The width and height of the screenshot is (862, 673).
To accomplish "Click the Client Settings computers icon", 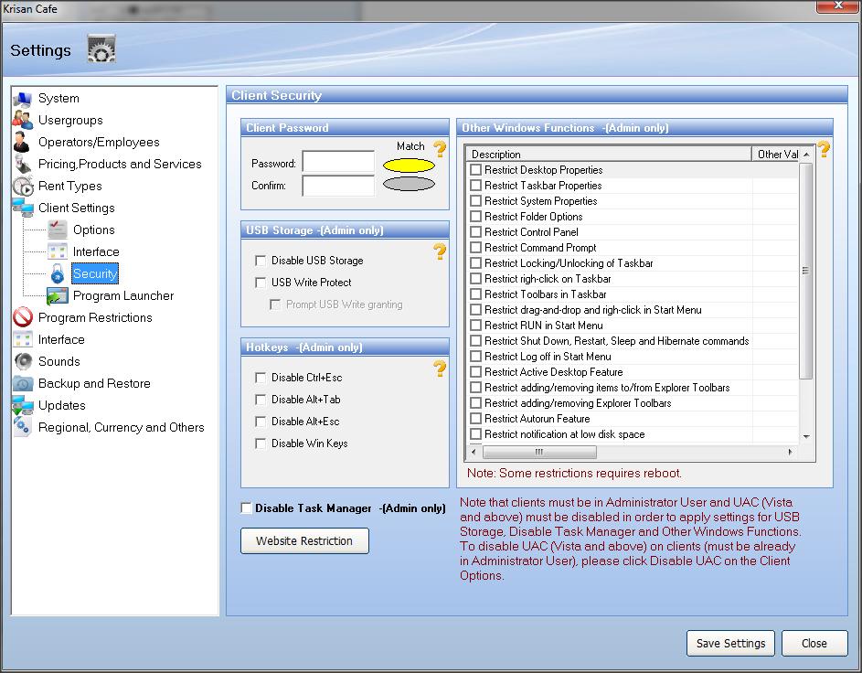I will [x=23, y=208].
